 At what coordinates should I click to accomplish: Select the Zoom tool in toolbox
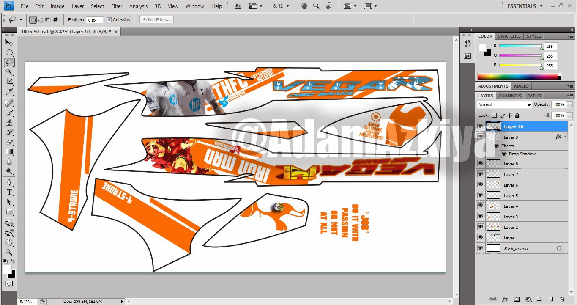point(9,252)
